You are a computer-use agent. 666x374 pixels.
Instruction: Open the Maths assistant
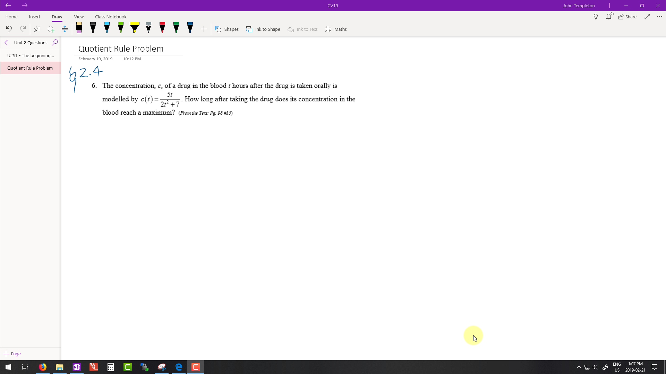point(336,29)
